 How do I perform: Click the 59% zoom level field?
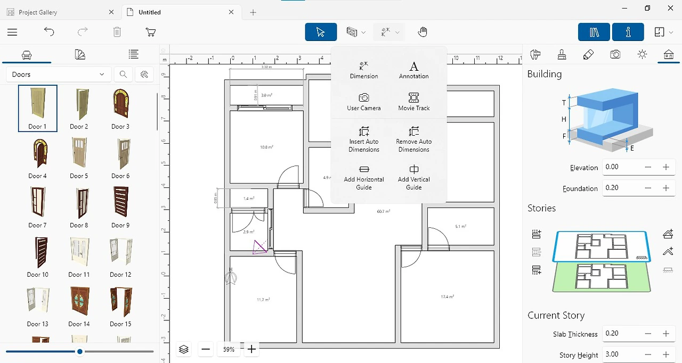[229, 349]
